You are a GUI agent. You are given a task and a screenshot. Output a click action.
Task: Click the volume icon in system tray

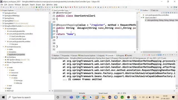143,97
